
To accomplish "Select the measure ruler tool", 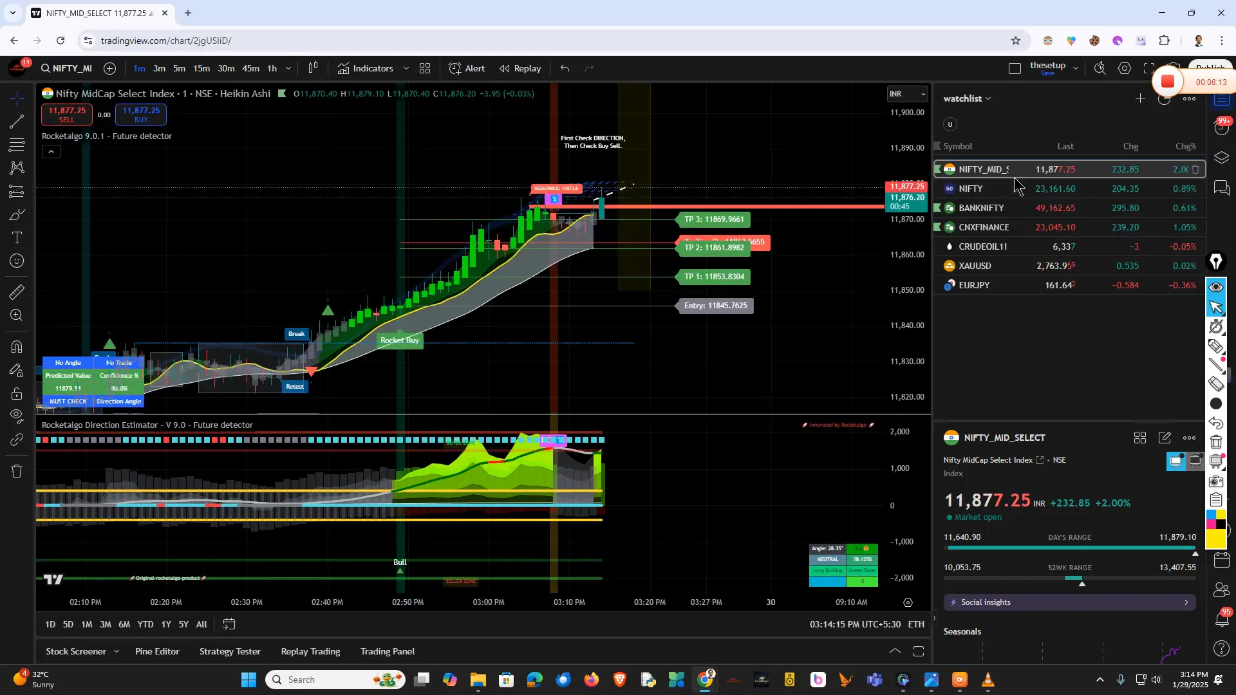I will (x=16, y=293).
